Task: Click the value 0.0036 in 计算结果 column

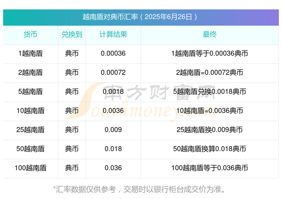Action: tap(113, 111)
